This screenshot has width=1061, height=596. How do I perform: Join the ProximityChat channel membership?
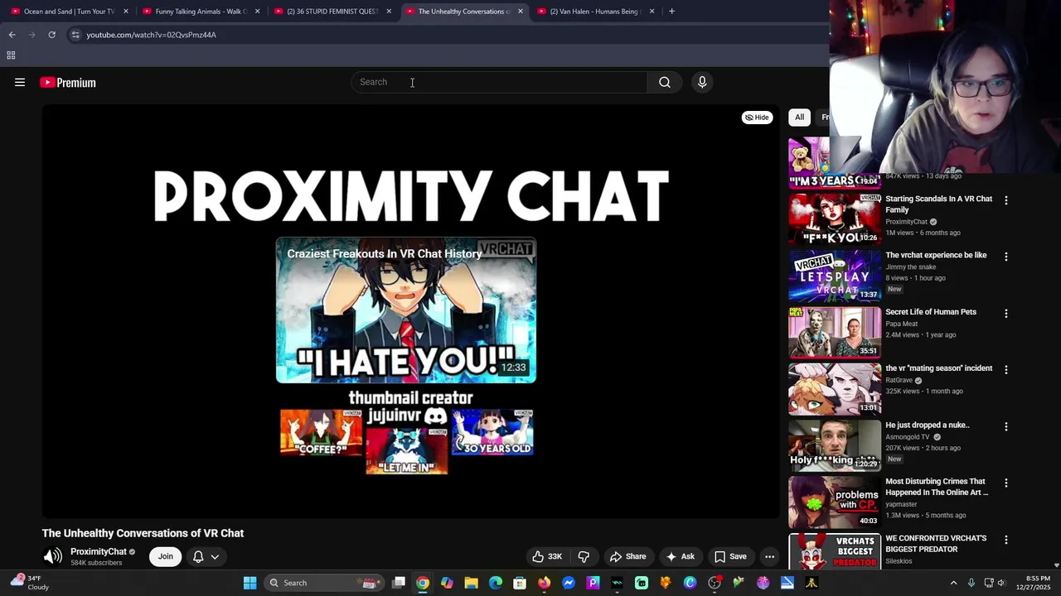pyautogui.click(x=166, y=556)
